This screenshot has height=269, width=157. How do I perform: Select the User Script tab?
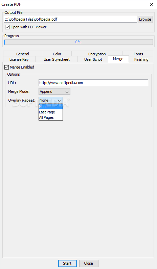[x=93, y=59]
